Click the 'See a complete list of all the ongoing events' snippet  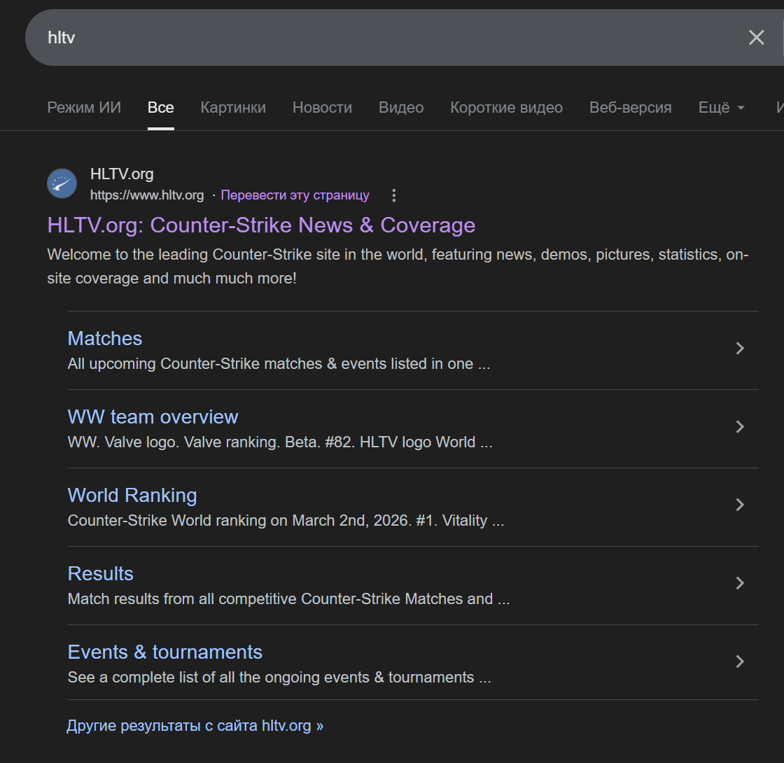click(279, 677)
